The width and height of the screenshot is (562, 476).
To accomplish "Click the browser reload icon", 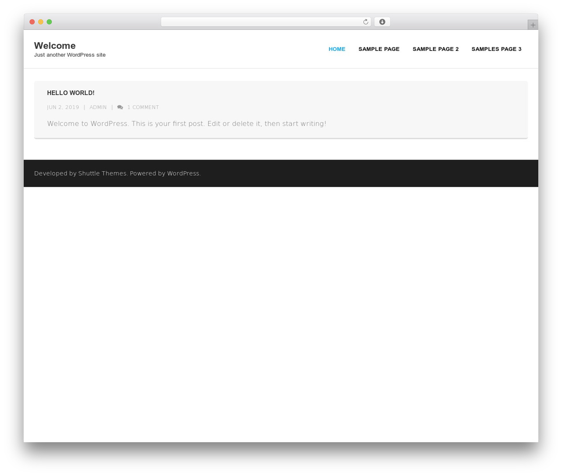I will coord(365,22).
